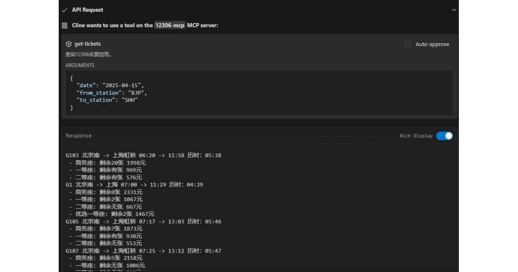Click the Rich Display label
Screen dimensions: 518x272
coord(416,136)
